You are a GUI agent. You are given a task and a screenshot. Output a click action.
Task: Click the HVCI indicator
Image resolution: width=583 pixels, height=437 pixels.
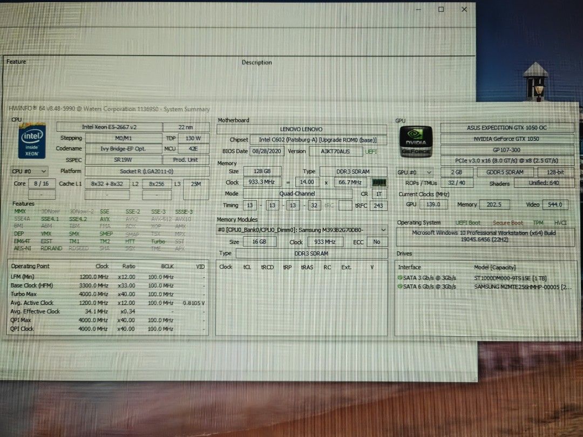click(x=560, y=223)
